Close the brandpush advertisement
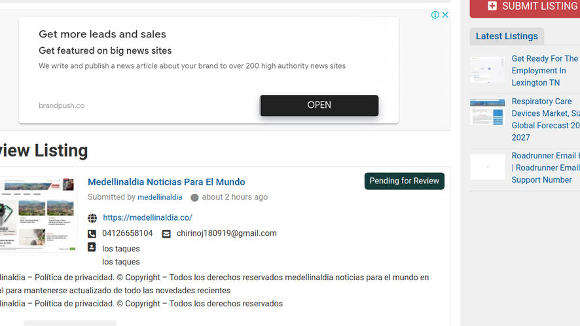Viewport: 580px width, 326px height. (x=445, y=15)
